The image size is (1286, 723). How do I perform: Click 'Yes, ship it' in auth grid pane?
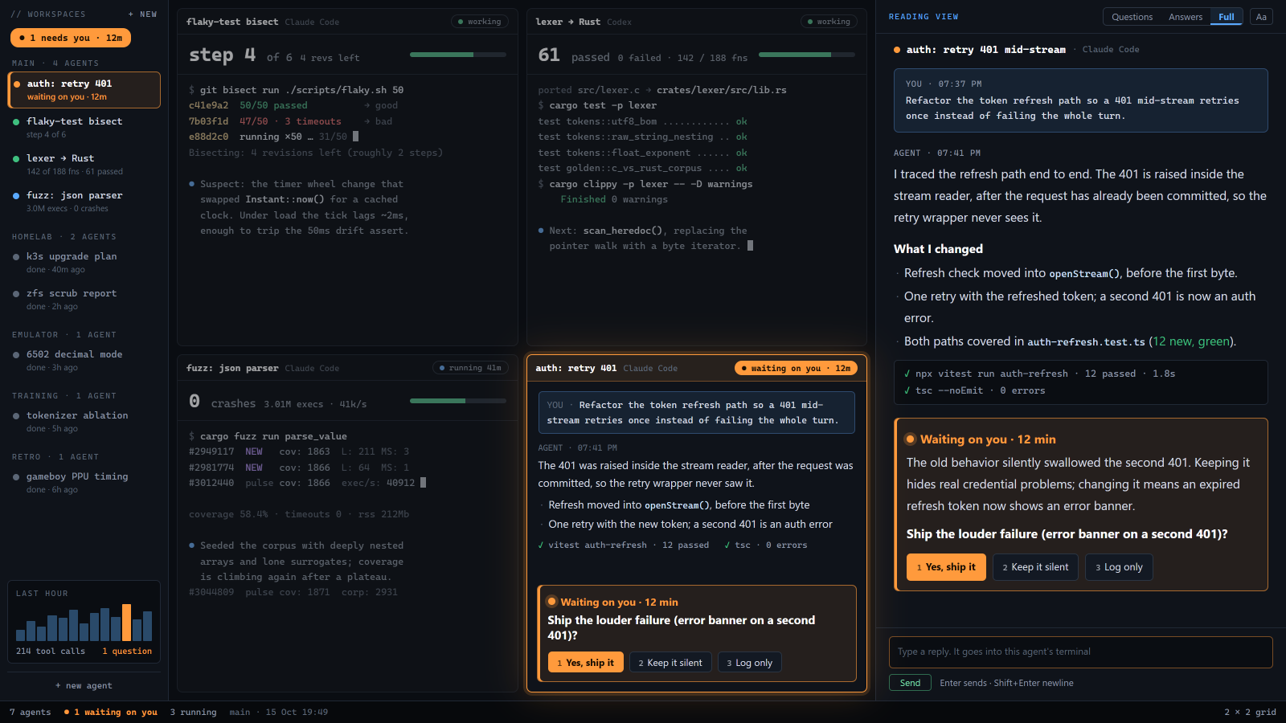[585, 663]
